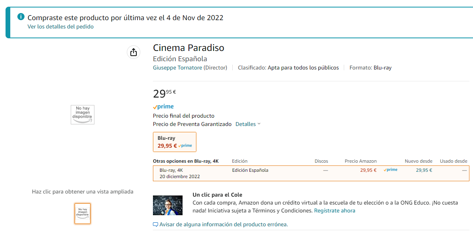This screenshot has height=231, width=473.
Task: Click the 'Formato: Blu-ray' text
Action: 370,68
